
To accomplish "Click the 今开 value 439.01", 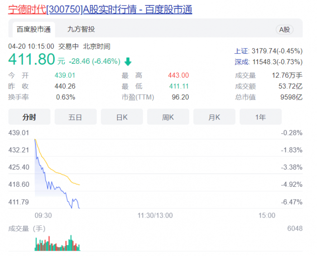I will (65, 75).
